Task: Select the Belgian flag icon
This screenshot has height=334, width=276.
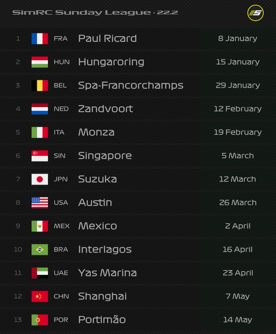Action: tap(40, 86)
